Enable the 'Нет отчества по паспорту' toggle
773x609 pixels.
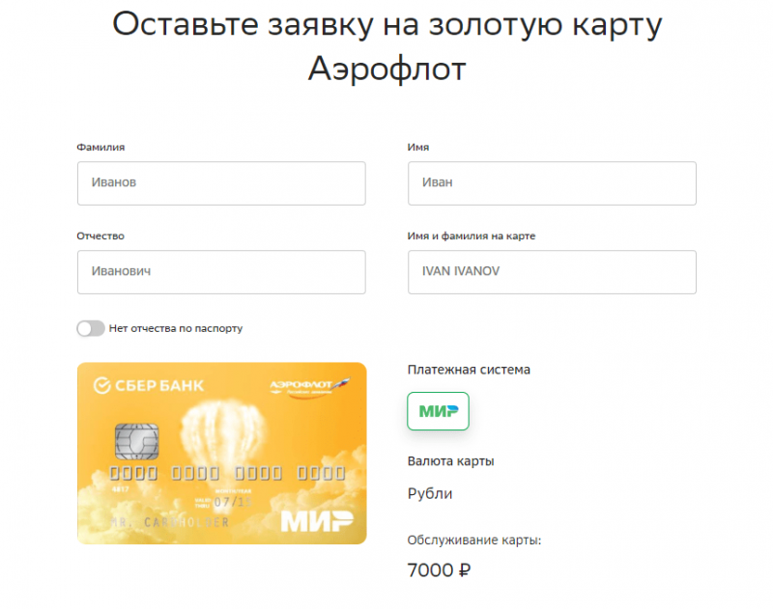click(x=91, y=328)
